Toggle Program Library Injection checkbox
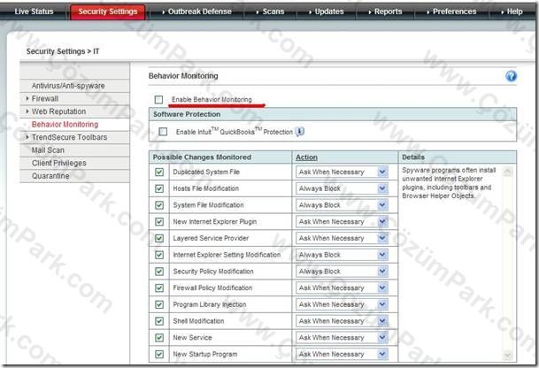 tap(159, 304)
